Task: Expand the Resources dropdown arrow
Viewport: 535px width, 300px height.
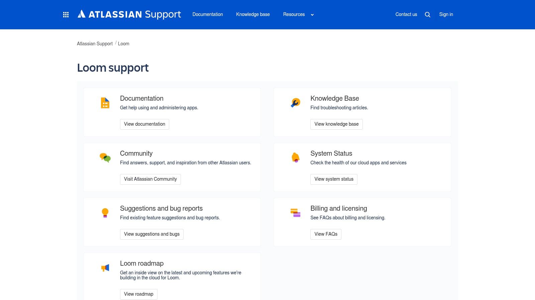Action: 312,15
